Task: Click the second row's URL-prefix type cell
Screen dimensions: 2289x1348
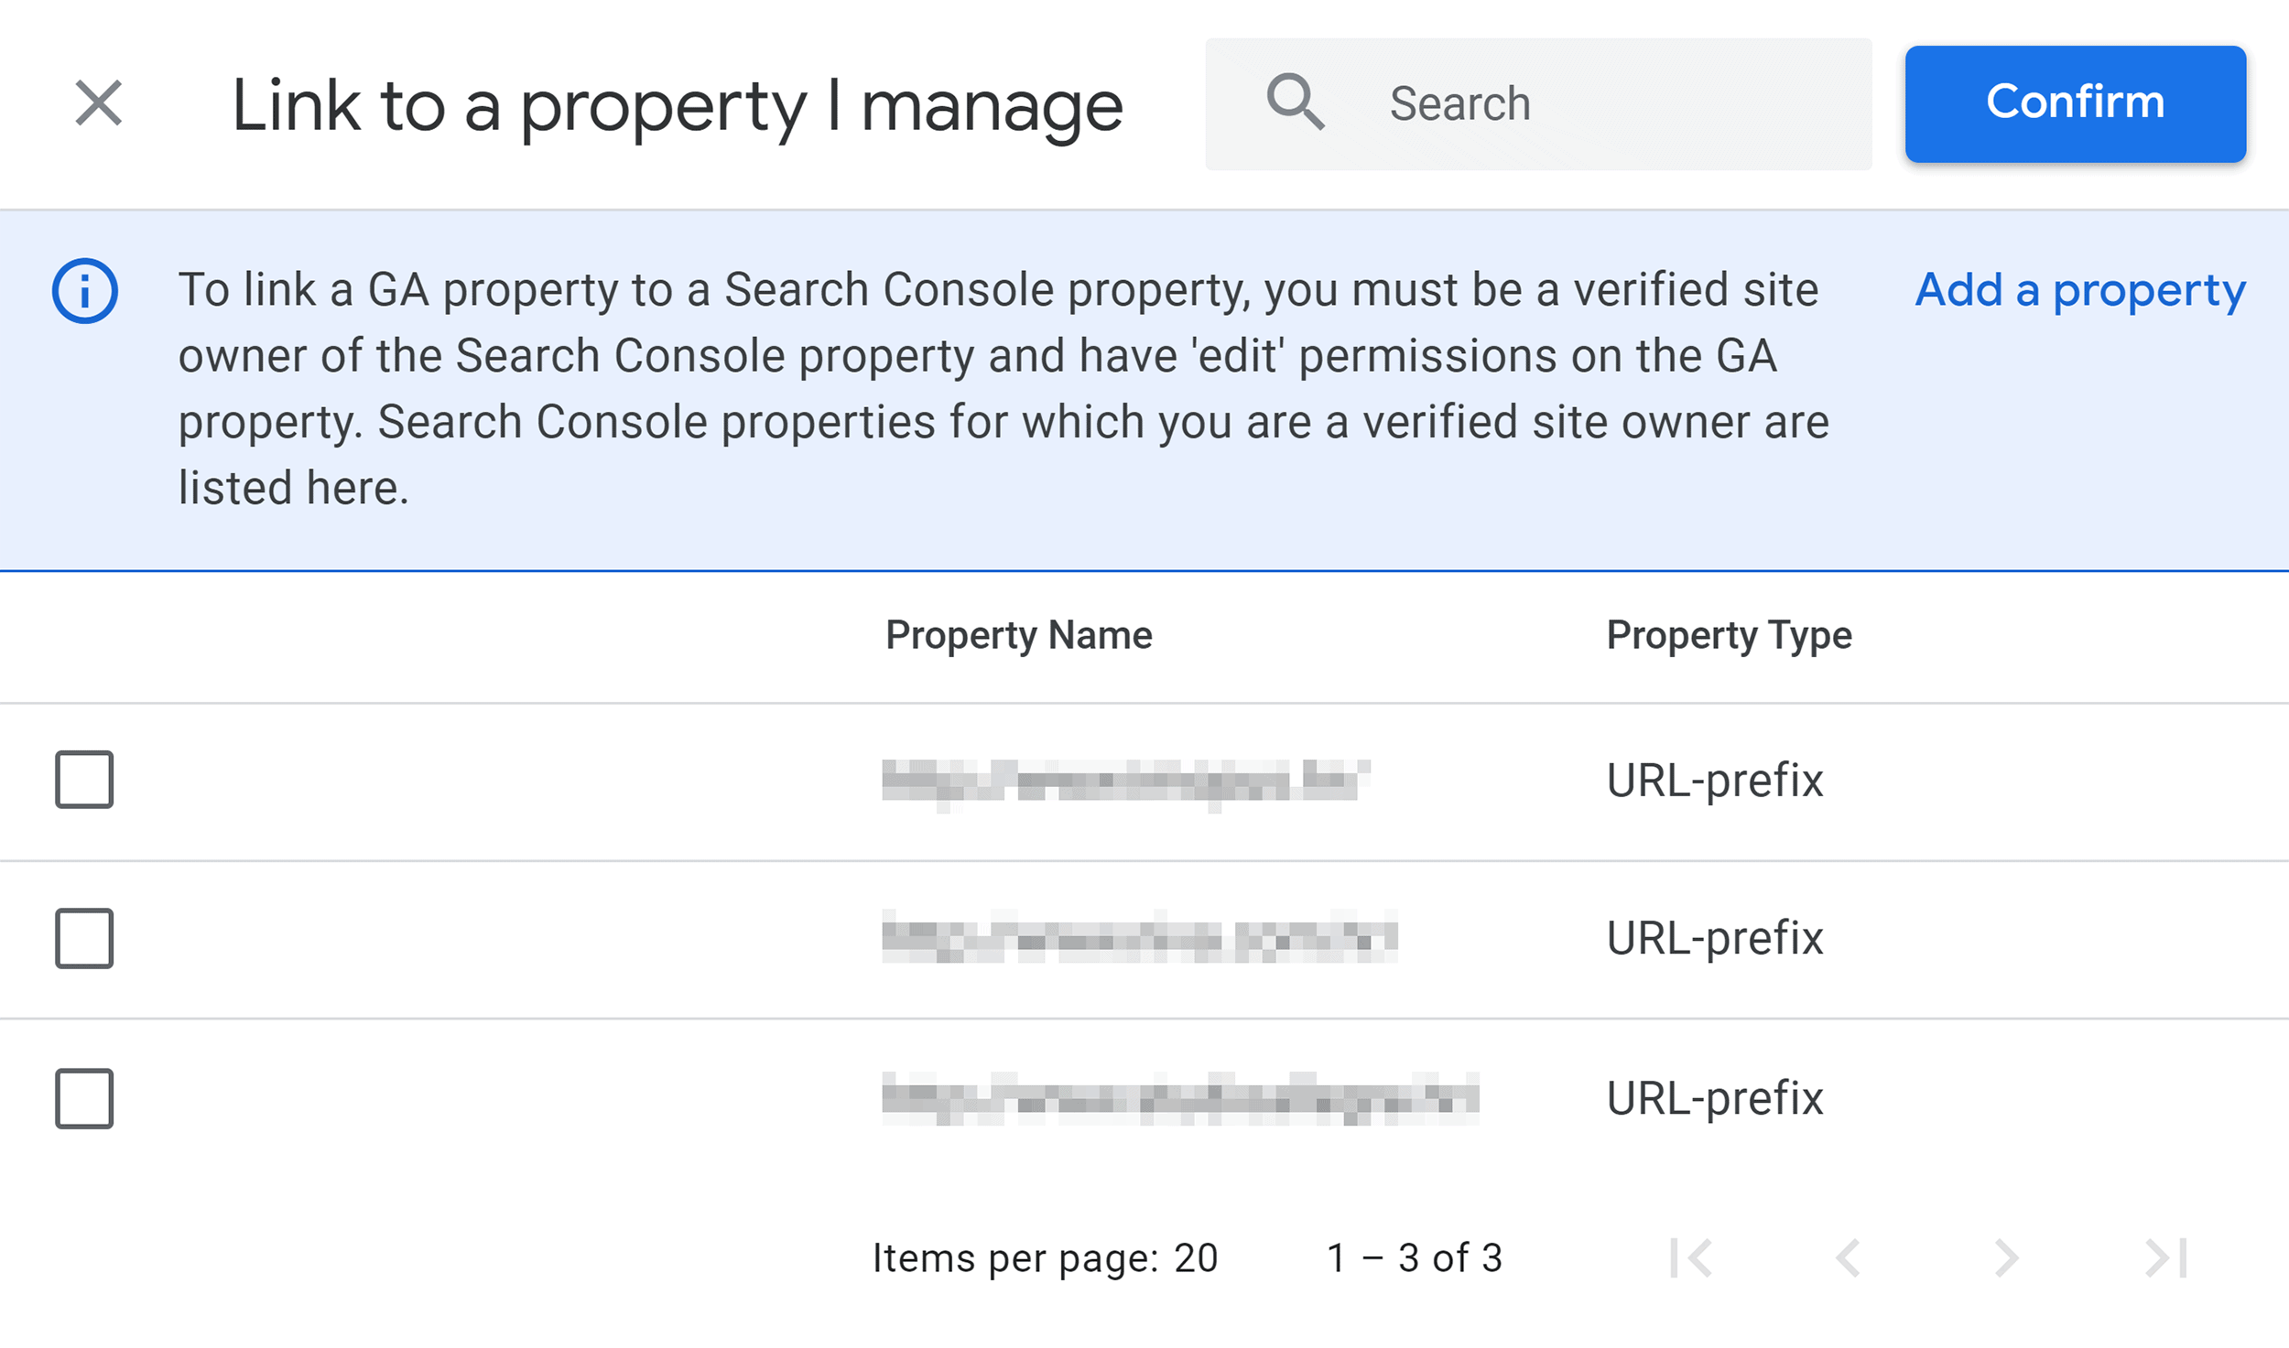Action: pos(1715,938)
